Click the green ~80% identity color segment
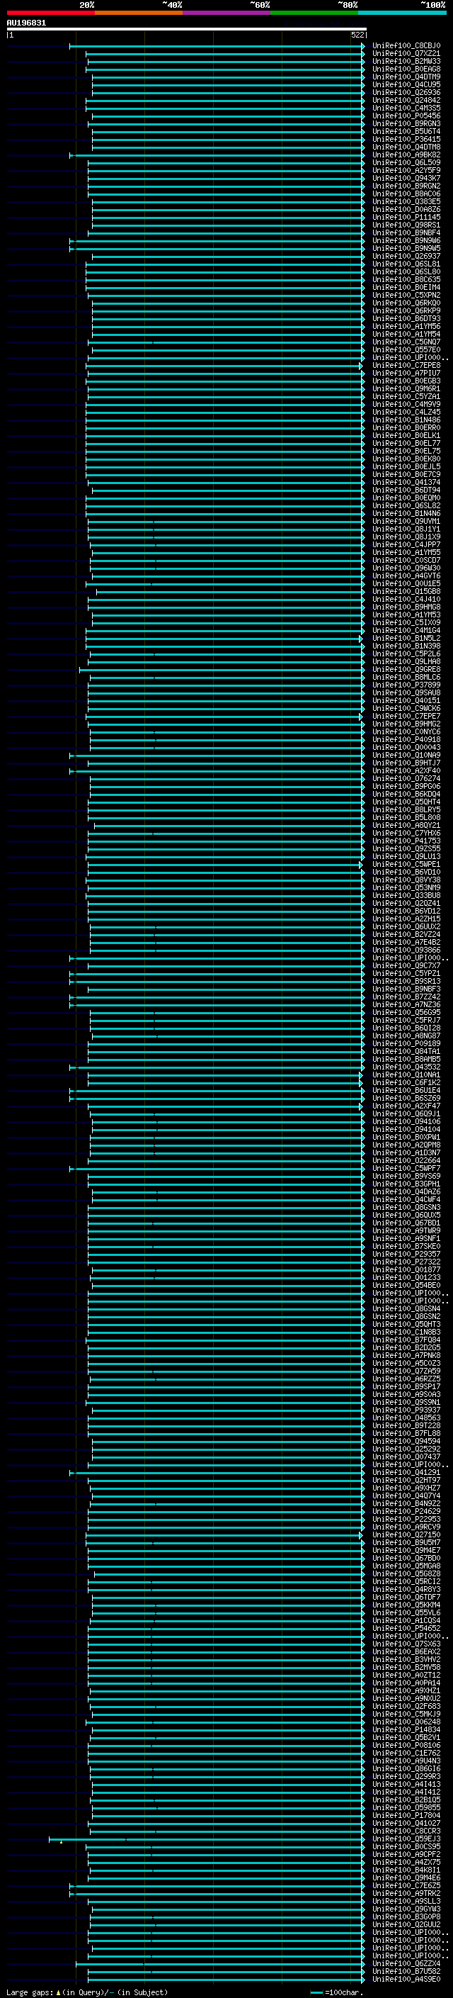Image resolution: width=453 pixels, height=1998 pixels. click(x=314, y=13)
